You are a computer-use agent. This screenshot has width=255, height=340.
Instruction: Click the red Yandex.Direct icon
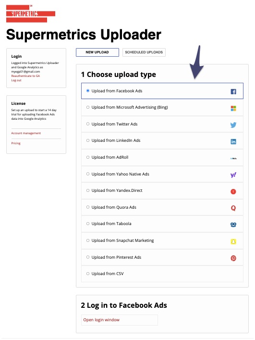point(233,191)
